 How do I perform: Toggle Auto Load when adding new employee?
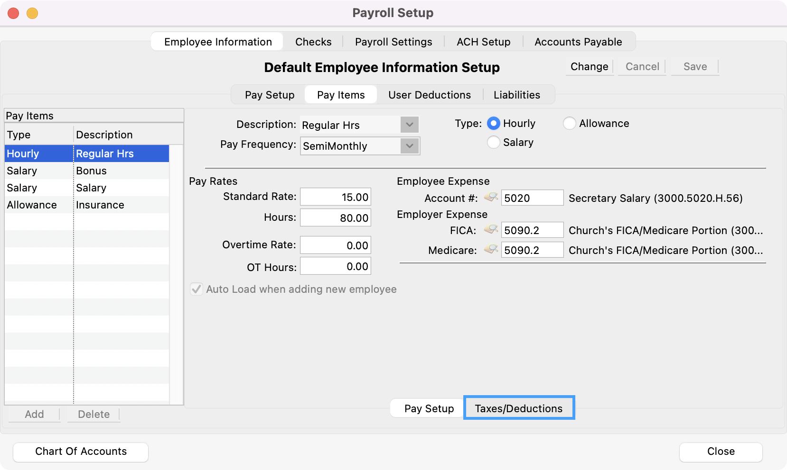tap(197, 289)
